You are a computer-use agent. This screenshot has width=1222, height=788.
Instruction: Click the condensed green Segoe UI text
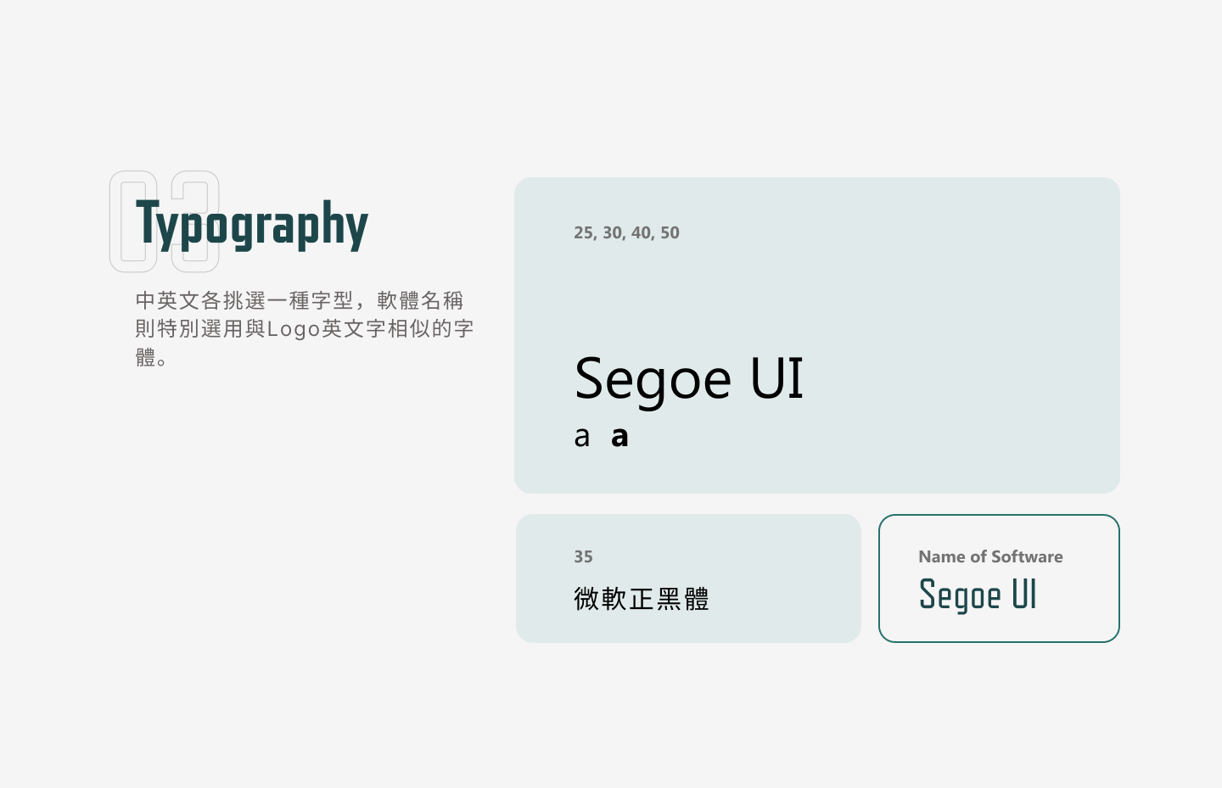[x=978, y=595]
